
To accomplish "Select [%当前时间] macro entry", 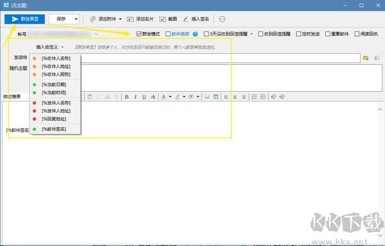I will (55, 92).
